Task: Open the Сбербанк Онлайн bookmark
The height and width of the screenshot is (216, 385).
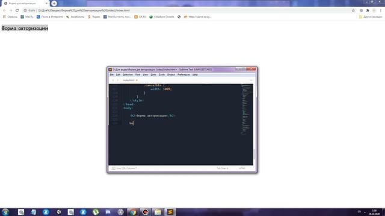Action: (162, 17)
